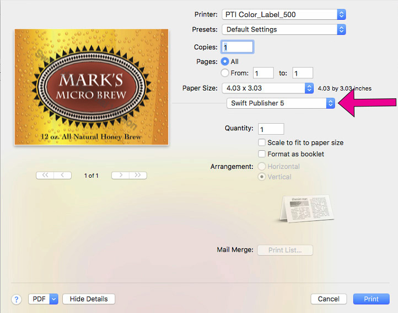Image resolution: width=398 pixels, height=313 pixels.
Task: Go to last preview page button
Action: [138, 176]
